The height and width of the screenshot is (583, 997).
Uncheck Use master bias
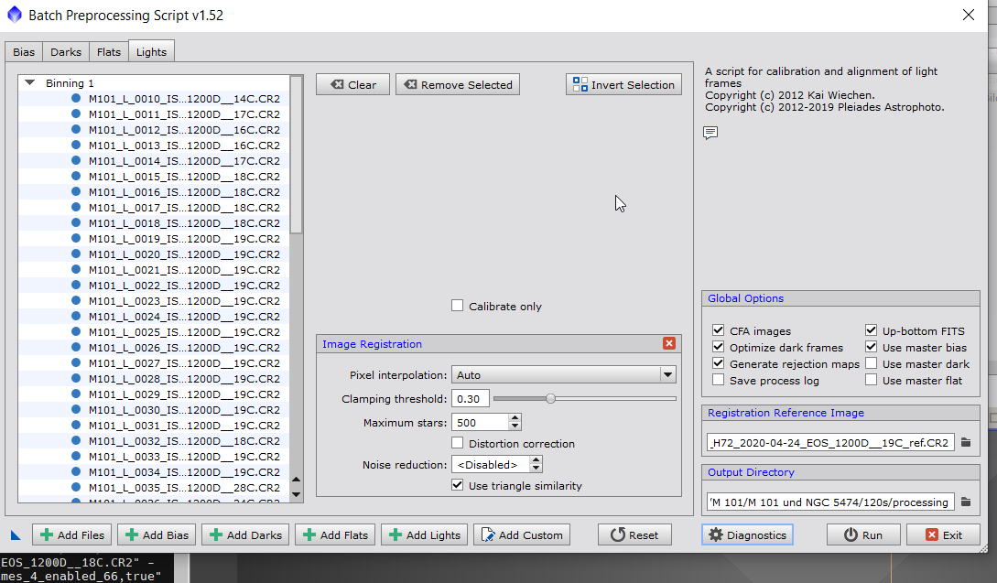pyautogui.click(x=871, y=347)
